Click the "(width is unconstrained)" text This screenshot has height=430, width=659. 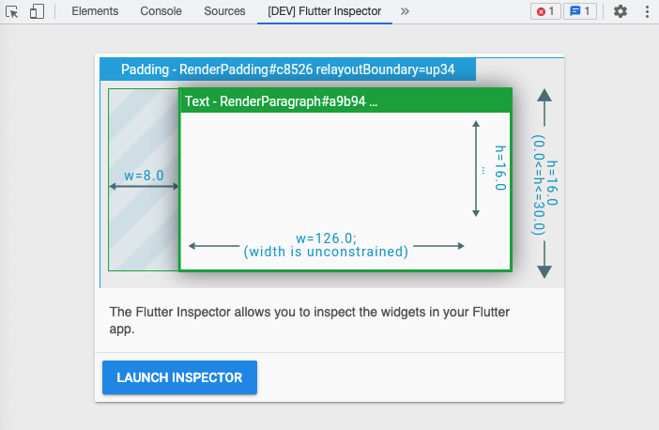(x=326, y=252)
